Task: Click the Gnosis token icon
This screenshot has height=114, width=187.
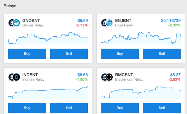Action: (x=16, y=23)
